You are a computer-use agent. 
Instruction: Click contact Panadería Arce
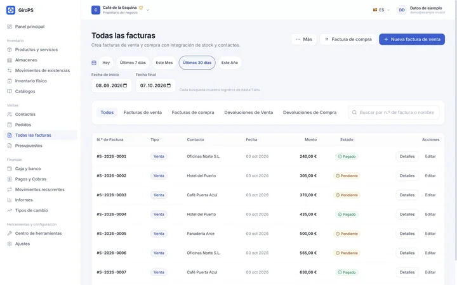[201, 234]
